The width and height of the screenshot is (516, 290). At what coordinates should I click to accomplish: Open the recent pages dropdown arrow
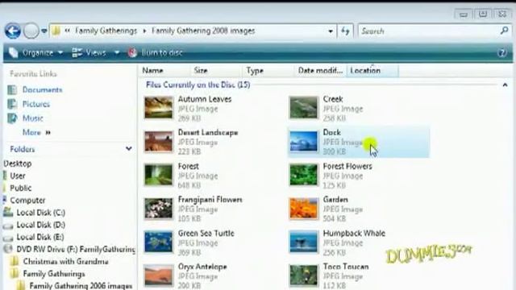click(44, 31)
